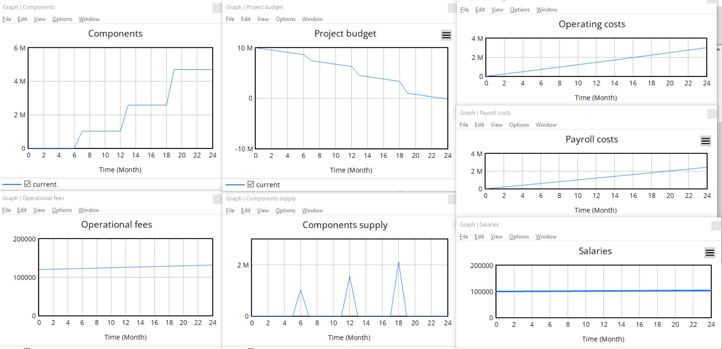Open the View menu in Operational fees window
The width and height of the screenshot is (722, 349).
(x=39, y=210)
